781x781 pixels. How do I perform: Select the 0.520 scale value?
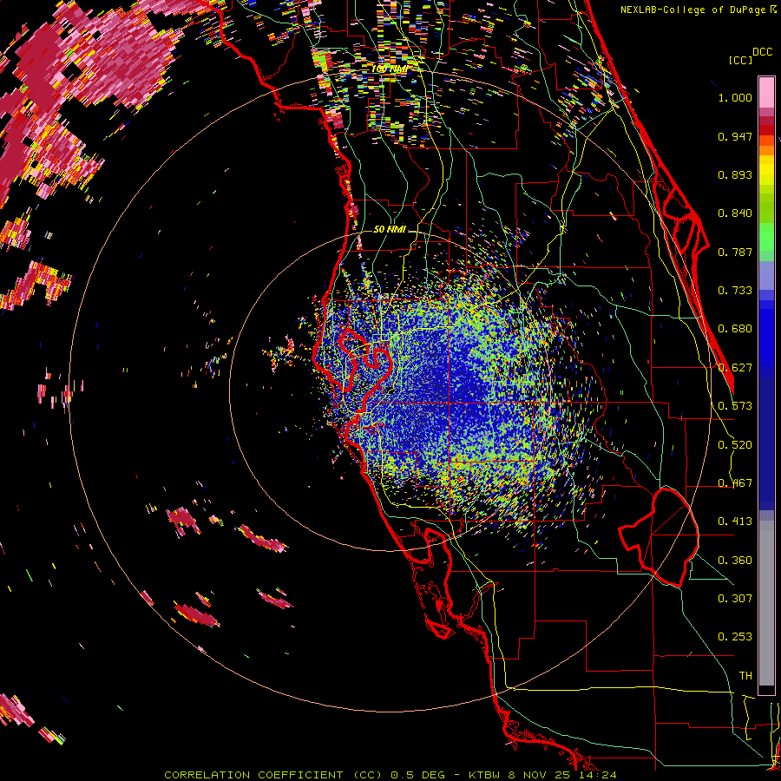tap(735, 445)
